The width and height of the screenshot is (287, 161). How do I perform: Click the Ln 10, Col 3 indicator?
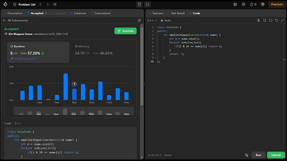click(154, 155)
